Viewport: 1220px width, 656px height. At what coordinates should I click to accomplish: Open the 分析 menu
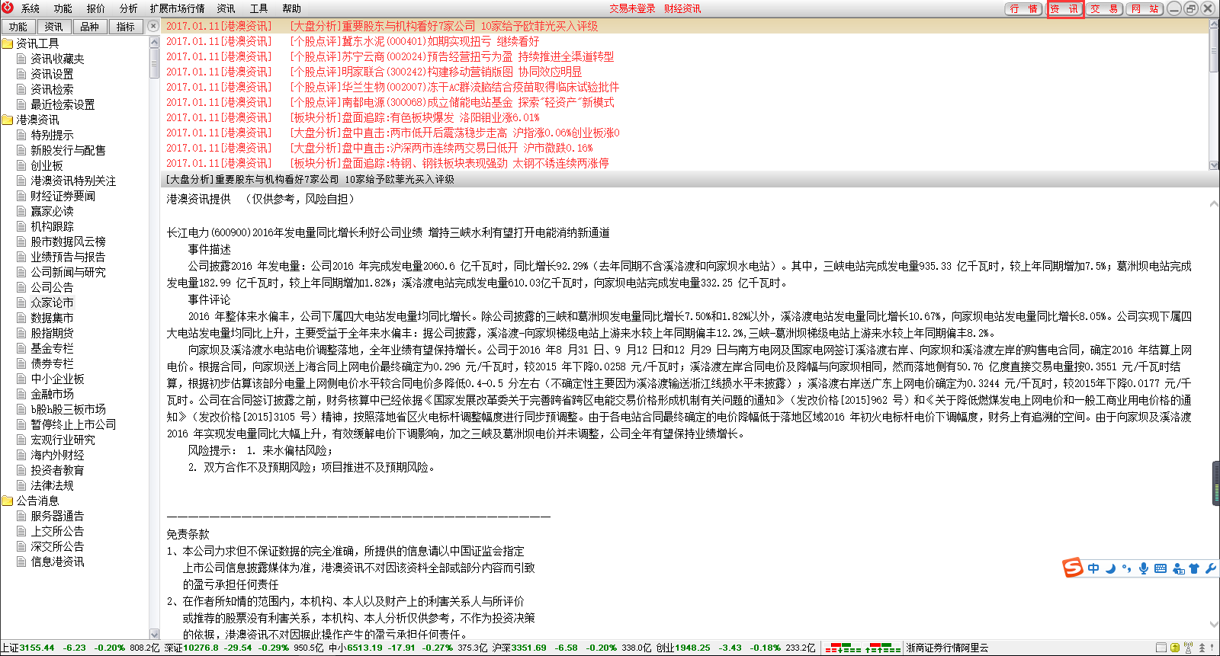(128, 8)
